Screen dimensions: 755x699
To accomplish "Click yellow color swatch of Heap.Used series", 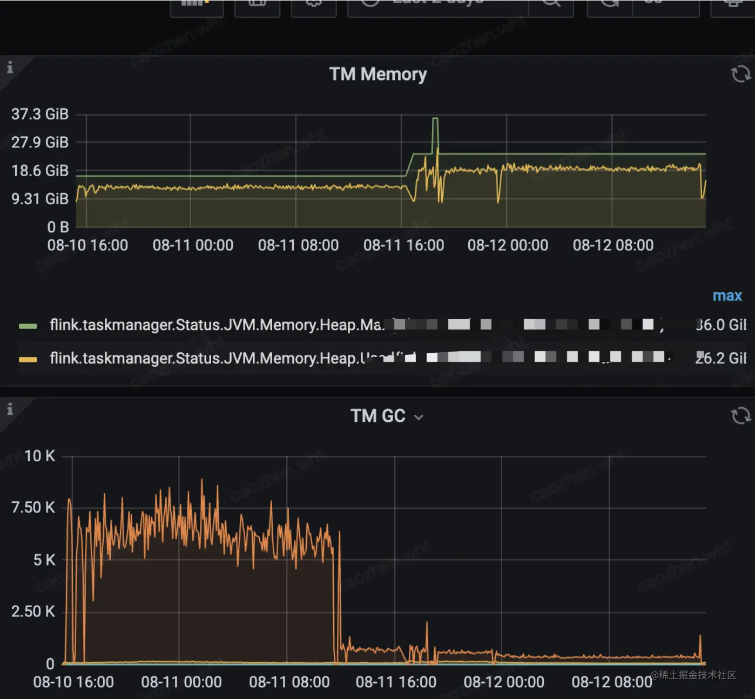I will (x=28, y=359).
